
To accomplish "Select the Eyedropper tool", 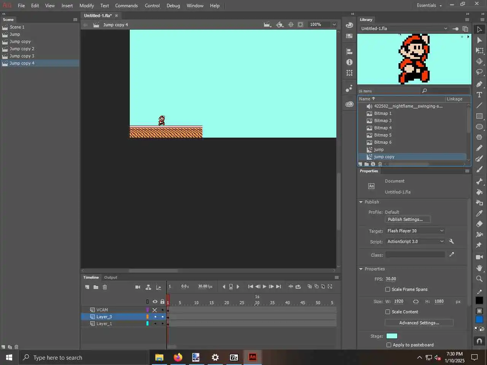I will click(479, 213).
